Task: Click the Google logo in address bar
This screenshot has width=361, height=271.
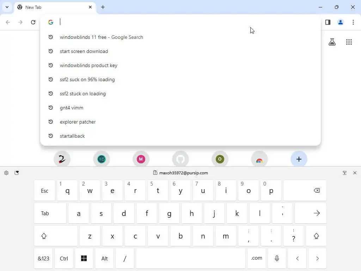Action: pyautogui.click(x=51, y=22)
